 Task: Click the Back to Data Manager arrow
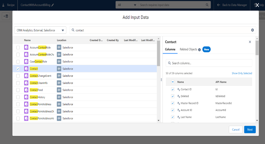point(218,5)
